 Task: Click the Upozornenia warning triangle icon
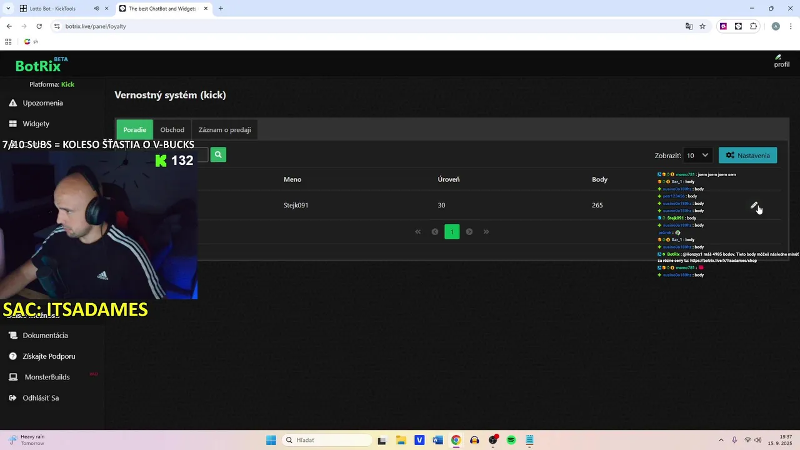point(12,102)
